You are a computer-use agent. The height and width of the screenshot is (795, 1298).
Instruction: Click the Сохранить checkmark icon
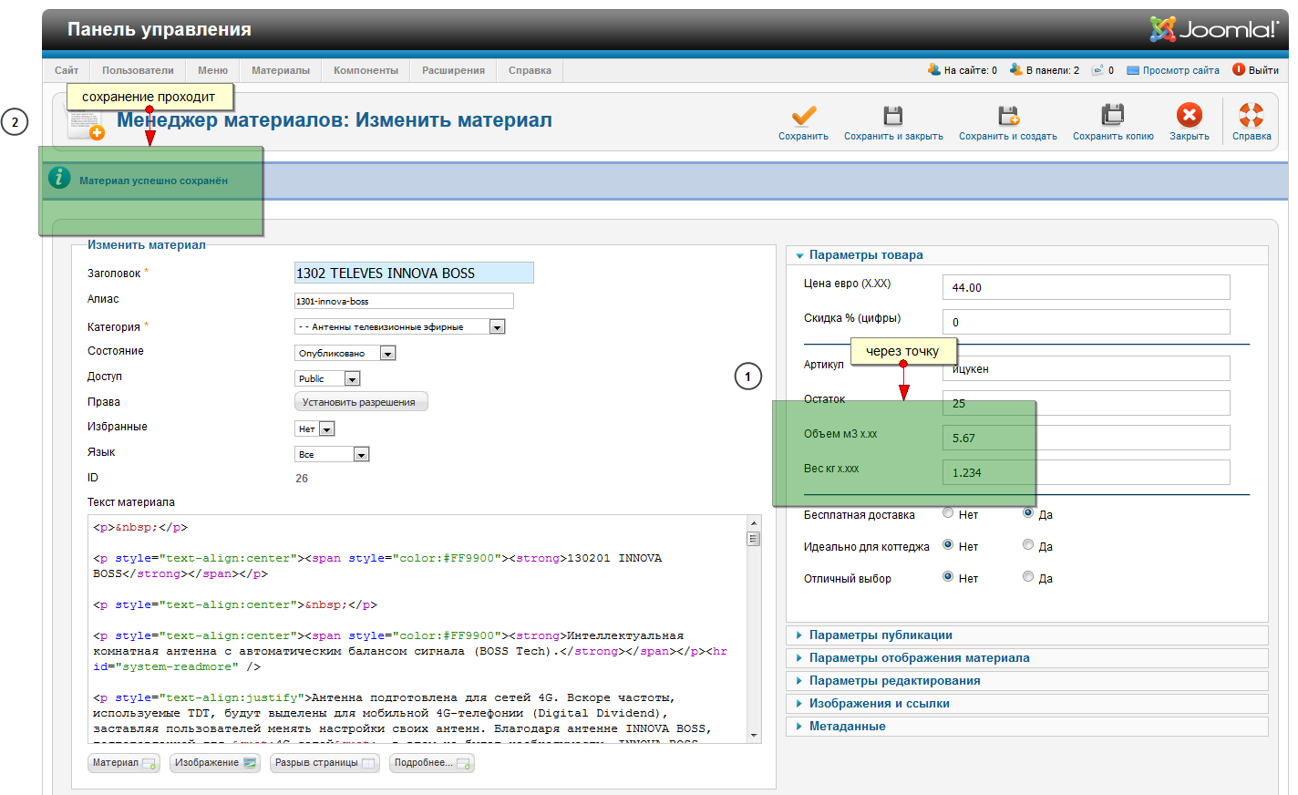tap(803, 116)
